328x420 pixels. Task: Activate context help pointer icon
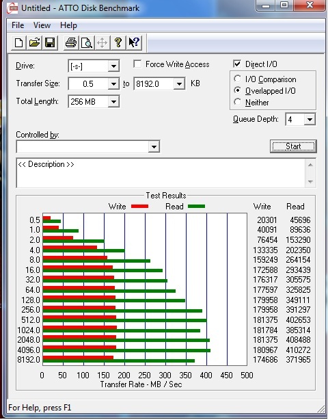tap(134, 42)
